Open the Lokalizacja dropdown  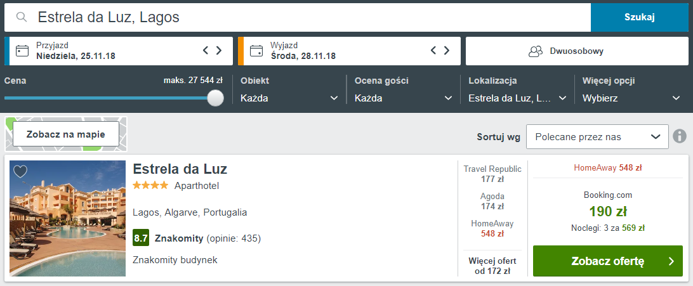[517, 98]
